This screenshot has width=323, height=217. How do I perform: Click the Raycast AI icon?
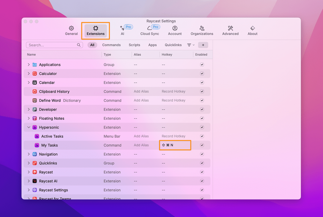(x=35, y=181)
